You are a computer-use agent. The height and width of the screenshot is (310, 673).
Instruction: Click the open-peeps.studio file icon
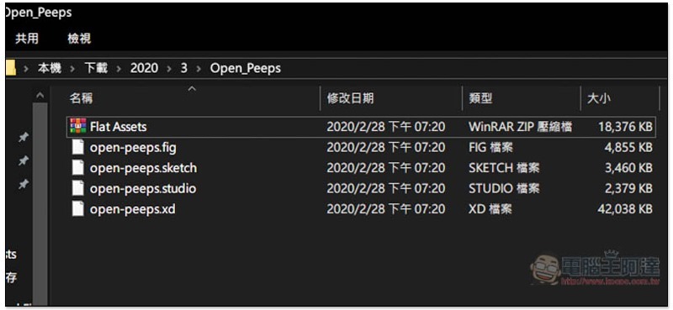[x=78, y=188]
